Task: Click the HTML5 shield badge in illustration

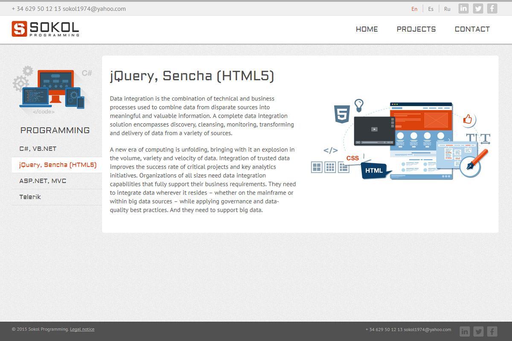Action: click(x=342, y=114)
